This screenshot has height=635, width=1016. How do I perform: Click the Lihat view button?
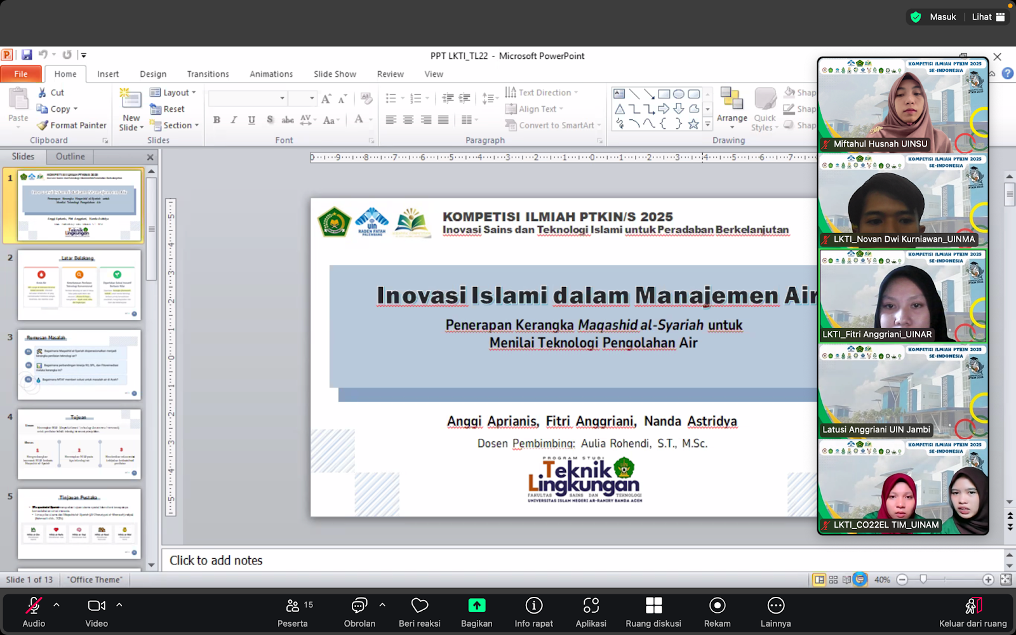click(988, 17)
